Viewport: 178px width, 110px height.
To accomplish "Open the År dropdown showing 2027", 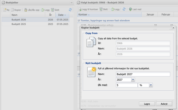I will tap(133, 80).
